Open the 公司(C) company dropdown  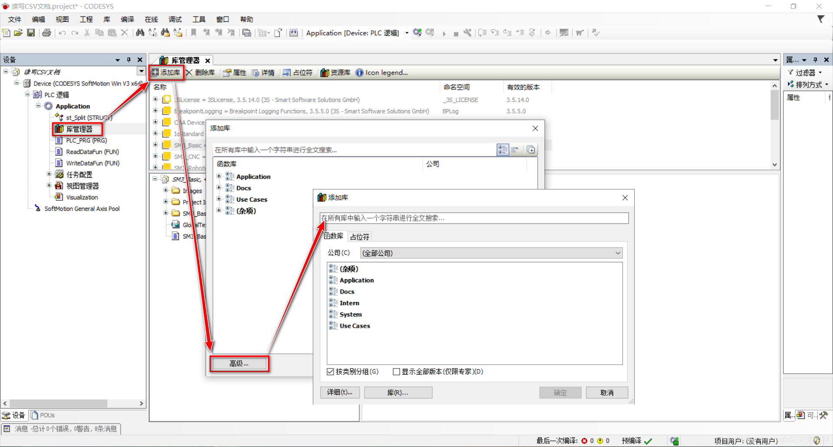618,253
